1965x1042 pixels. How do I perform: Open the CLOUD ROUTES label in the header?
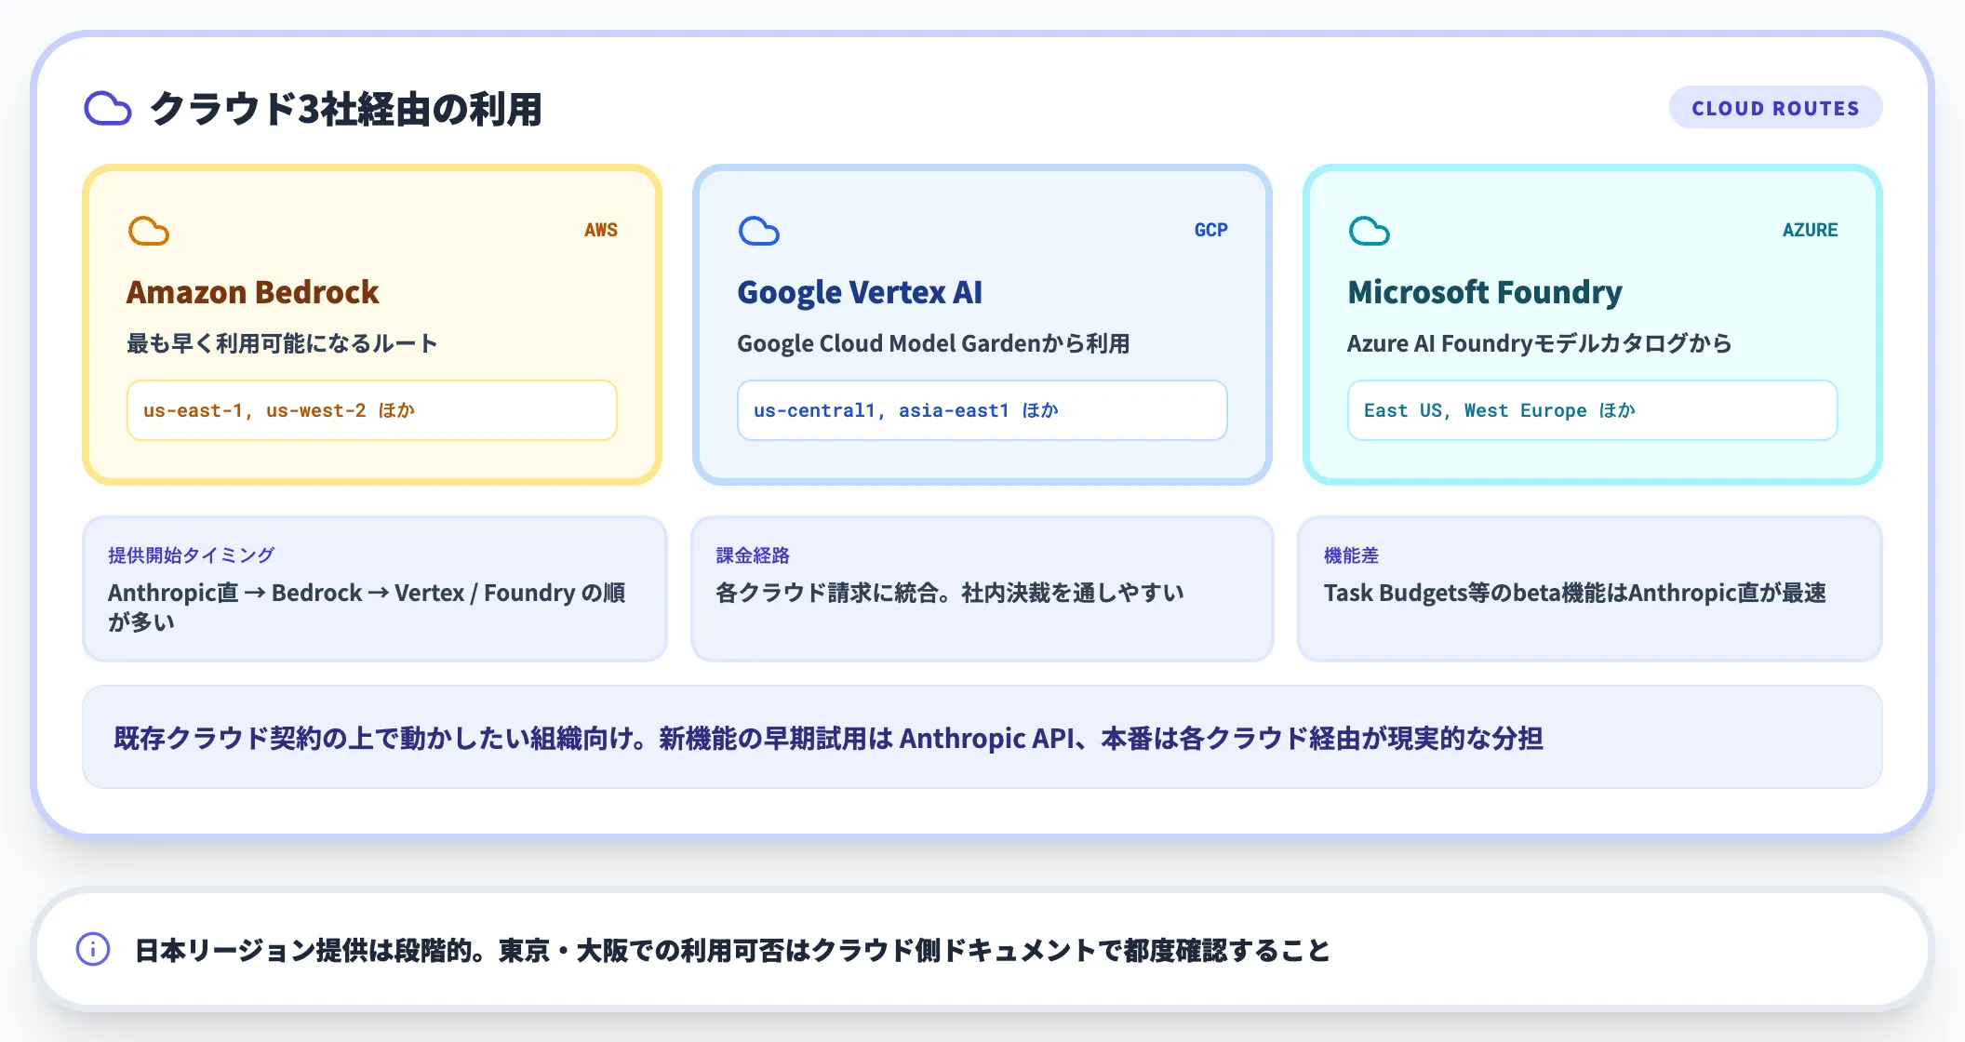pyautogui.click(x=1775, y=107)
